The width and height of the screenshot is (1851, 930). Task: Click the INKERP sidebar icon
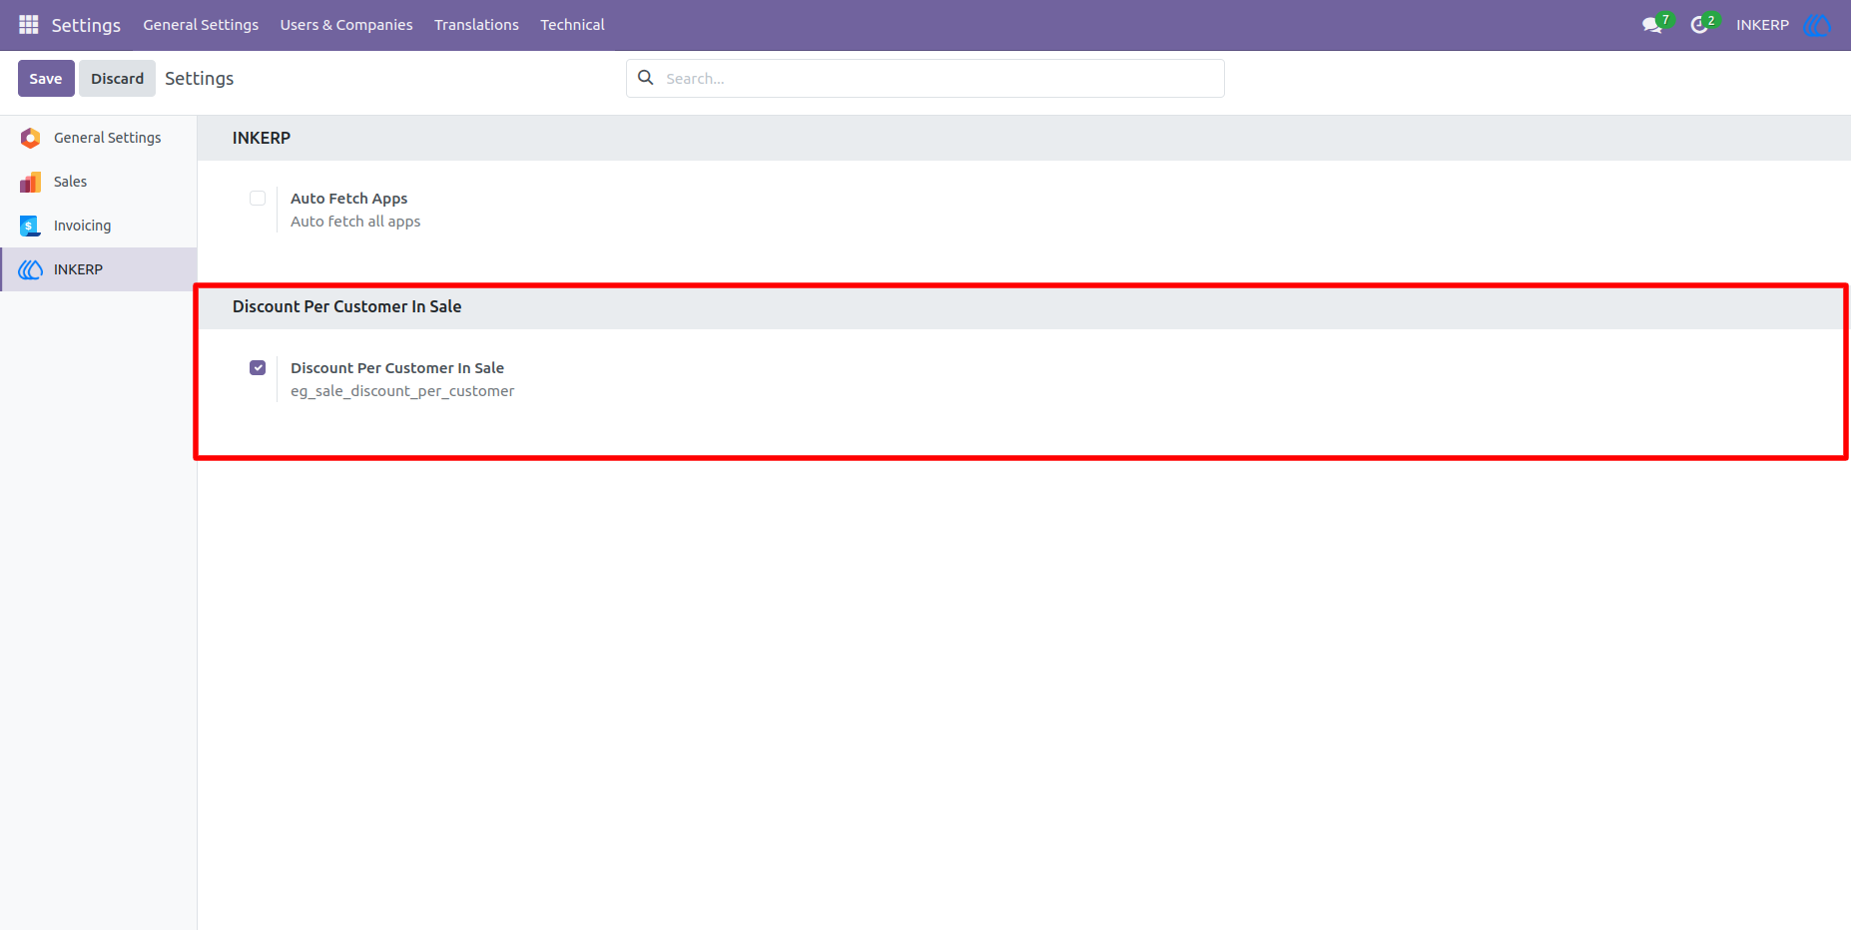click(x=31, y=269)
